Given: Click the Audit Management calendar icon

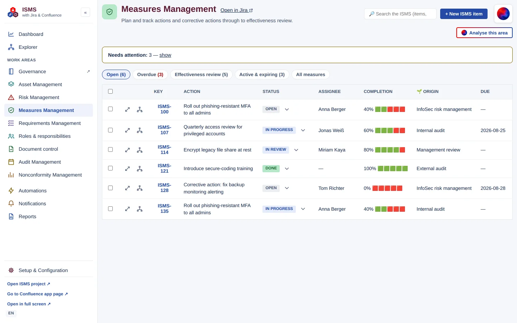Looking at the screenshot, I should coord(11,162).
